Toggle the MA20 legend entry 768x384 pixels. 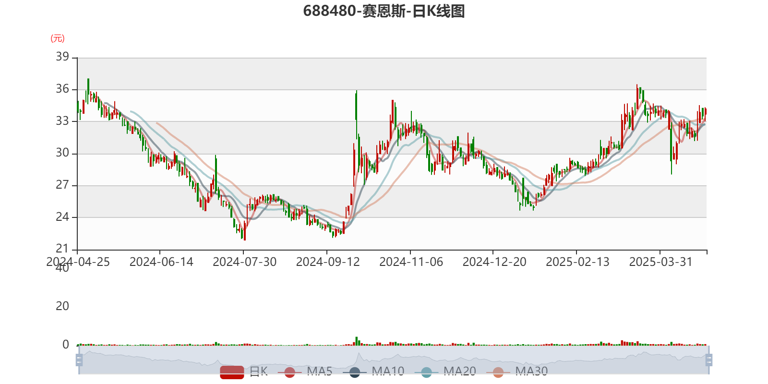tap(445, 372)
